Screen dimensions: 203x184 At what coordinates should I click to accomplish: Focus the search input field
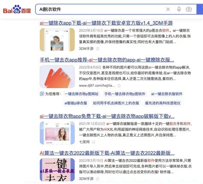click(x=100, y=9)
